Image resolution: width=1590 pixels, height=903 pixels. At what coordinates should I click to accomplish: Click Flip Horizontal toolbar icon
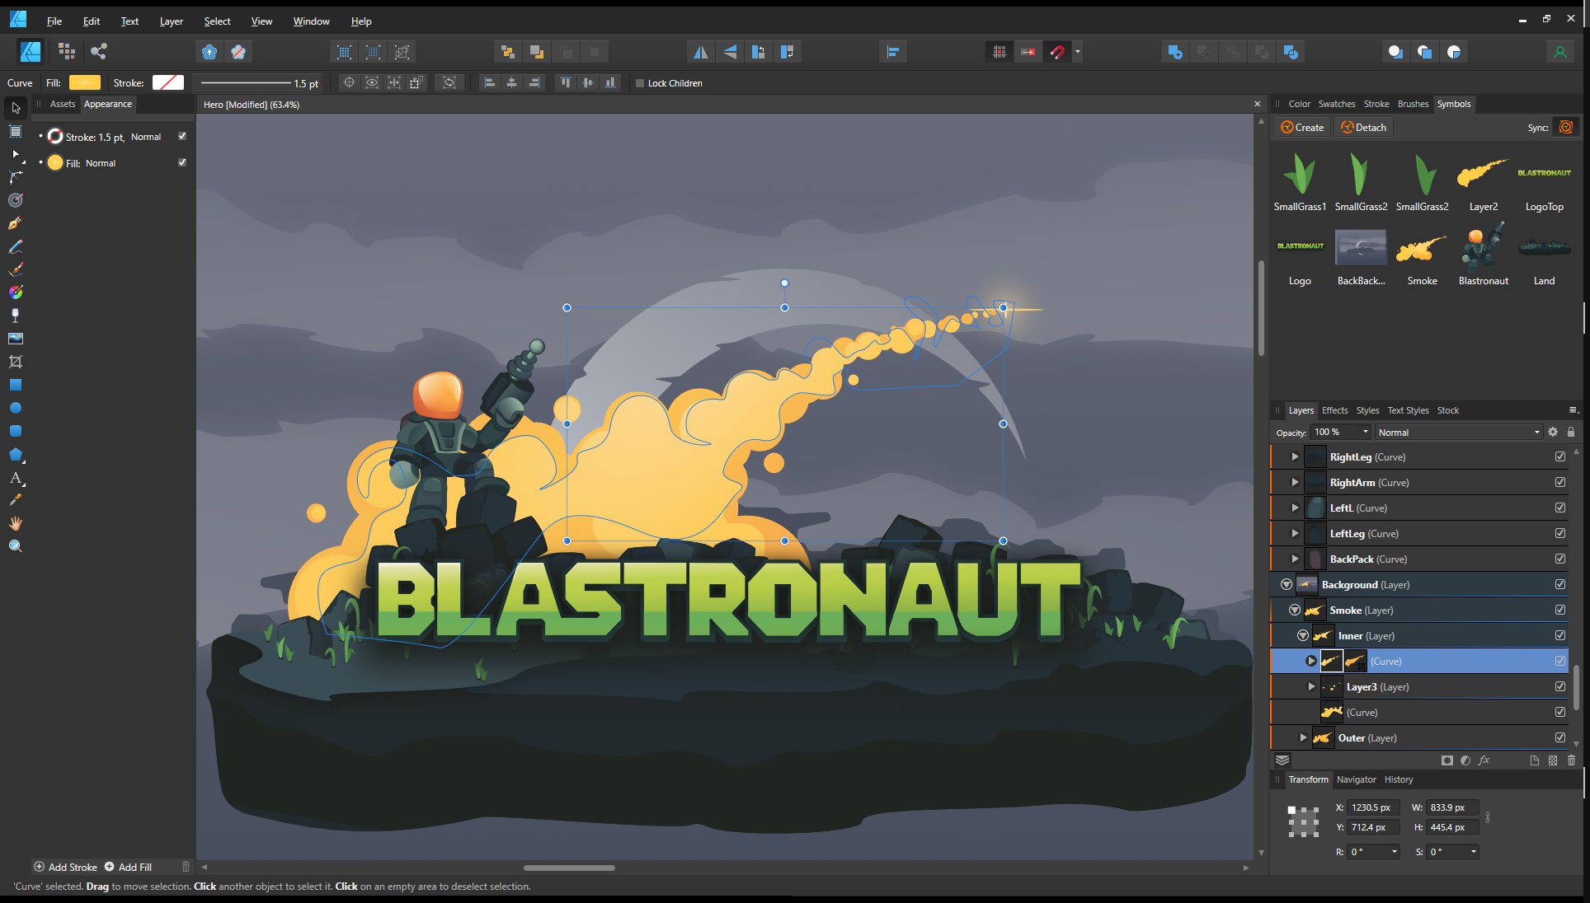tap(700, 52)
